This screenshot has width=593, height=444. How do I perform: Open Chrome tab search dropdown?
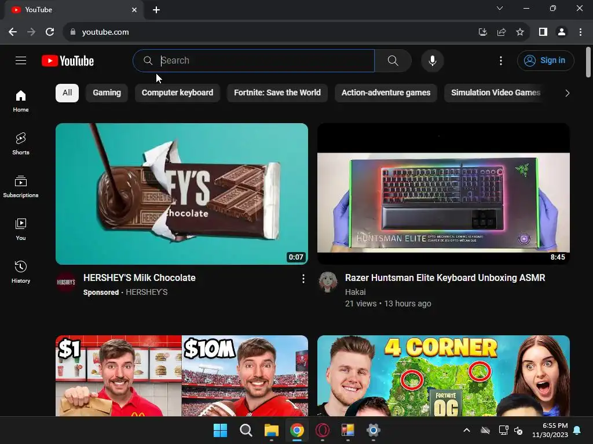500,8
